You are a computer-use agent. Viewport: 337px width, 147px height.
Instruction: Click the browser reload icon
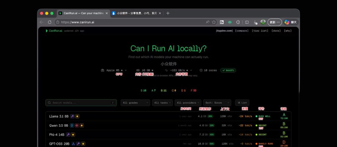point(49,22)
